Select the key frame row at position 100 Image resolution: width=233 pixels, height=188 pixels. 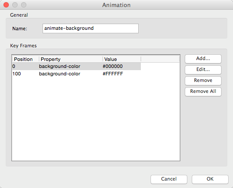tap(76, 74)
